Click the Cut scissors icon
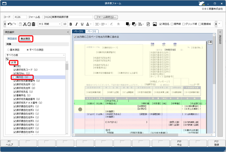This screenshot has height=152, width=226. coord(25,24)
